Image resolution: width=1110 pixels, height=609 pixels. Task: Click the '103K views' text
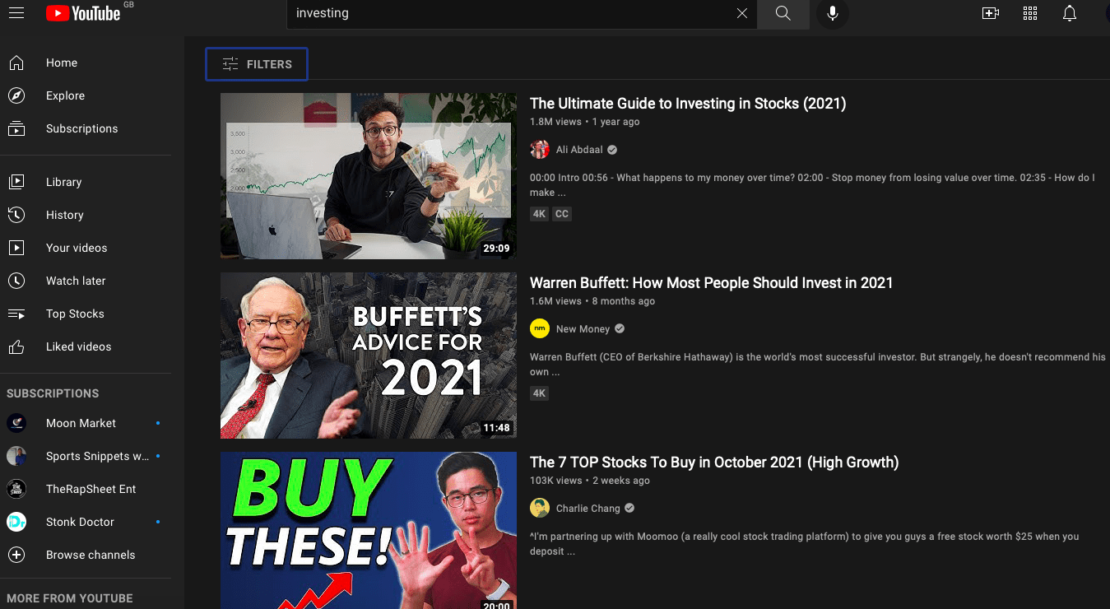coord(556,481)
